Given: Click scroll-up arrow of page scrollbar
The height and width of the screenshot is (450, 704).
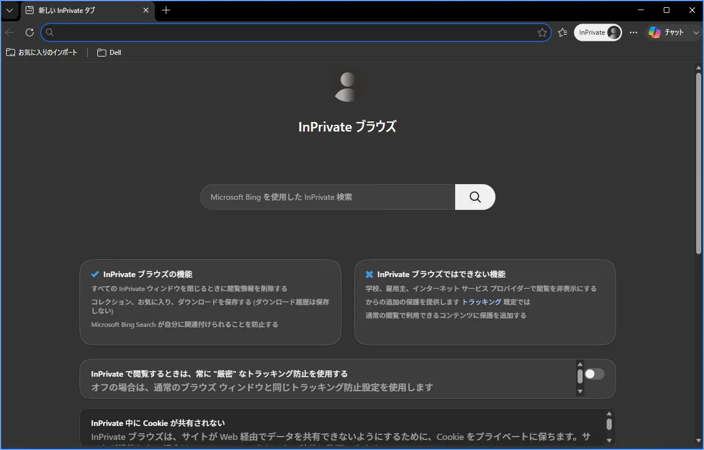Looking at the screenshot, I should pyautogui.click(x=698, y=67).
